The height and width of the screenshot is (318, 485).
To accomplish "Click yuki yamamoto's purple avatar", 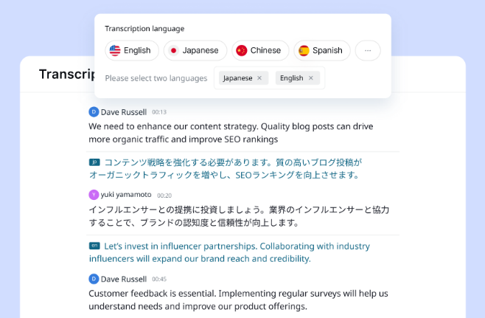I will (94, 195).
